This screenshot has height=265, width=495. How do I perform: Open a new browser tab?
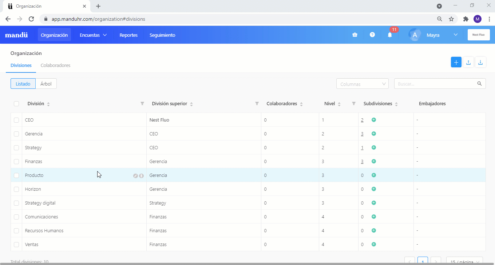[98, 6]
